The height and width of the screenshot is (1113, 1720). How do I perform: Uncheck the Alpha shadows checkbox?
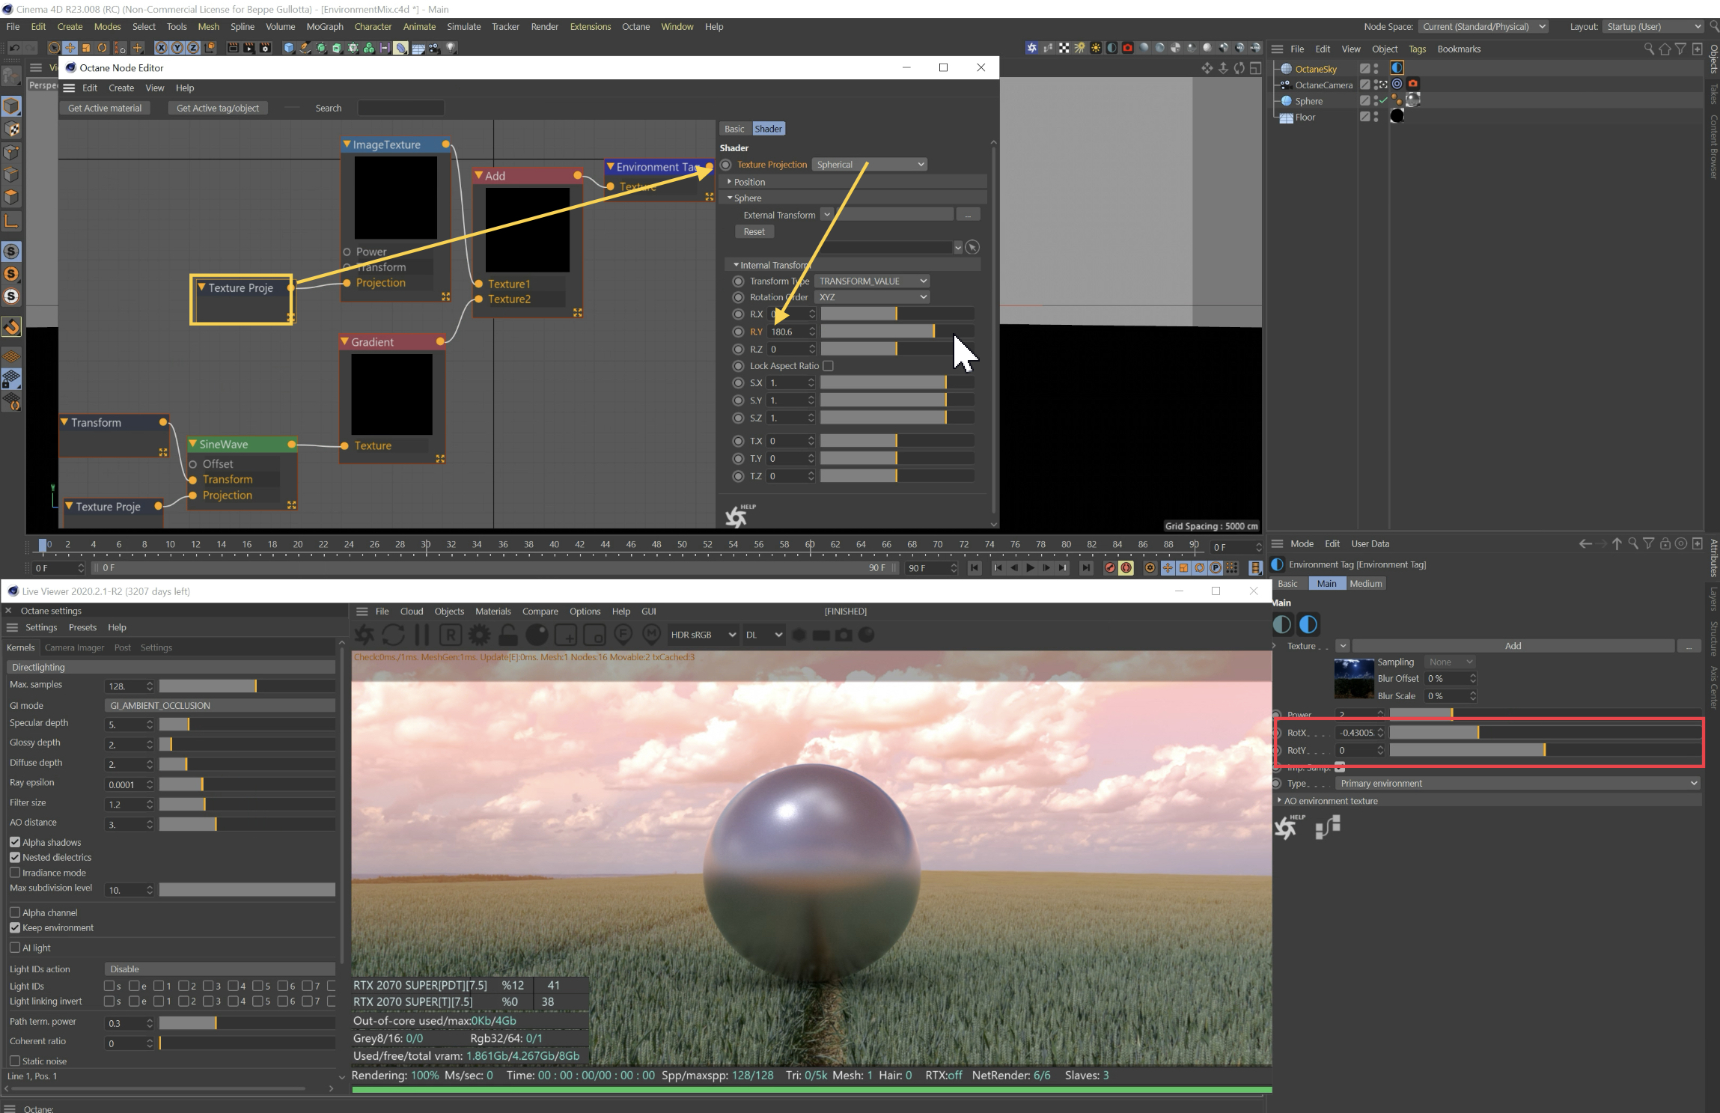click(15, 842)
